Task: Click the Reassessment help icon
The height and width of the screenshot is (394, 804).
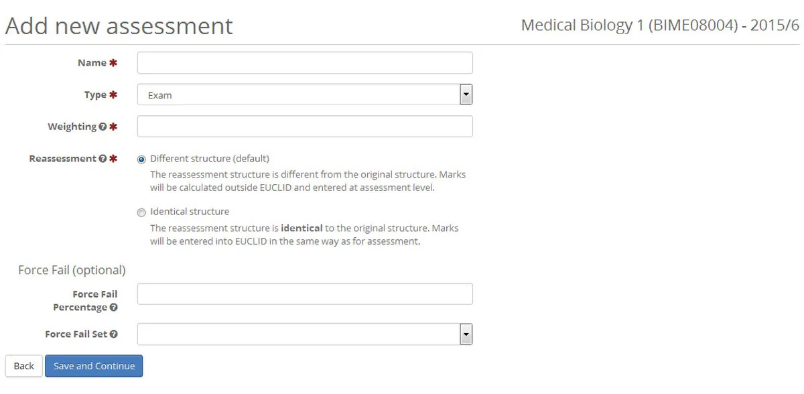Action: (103, 158)
